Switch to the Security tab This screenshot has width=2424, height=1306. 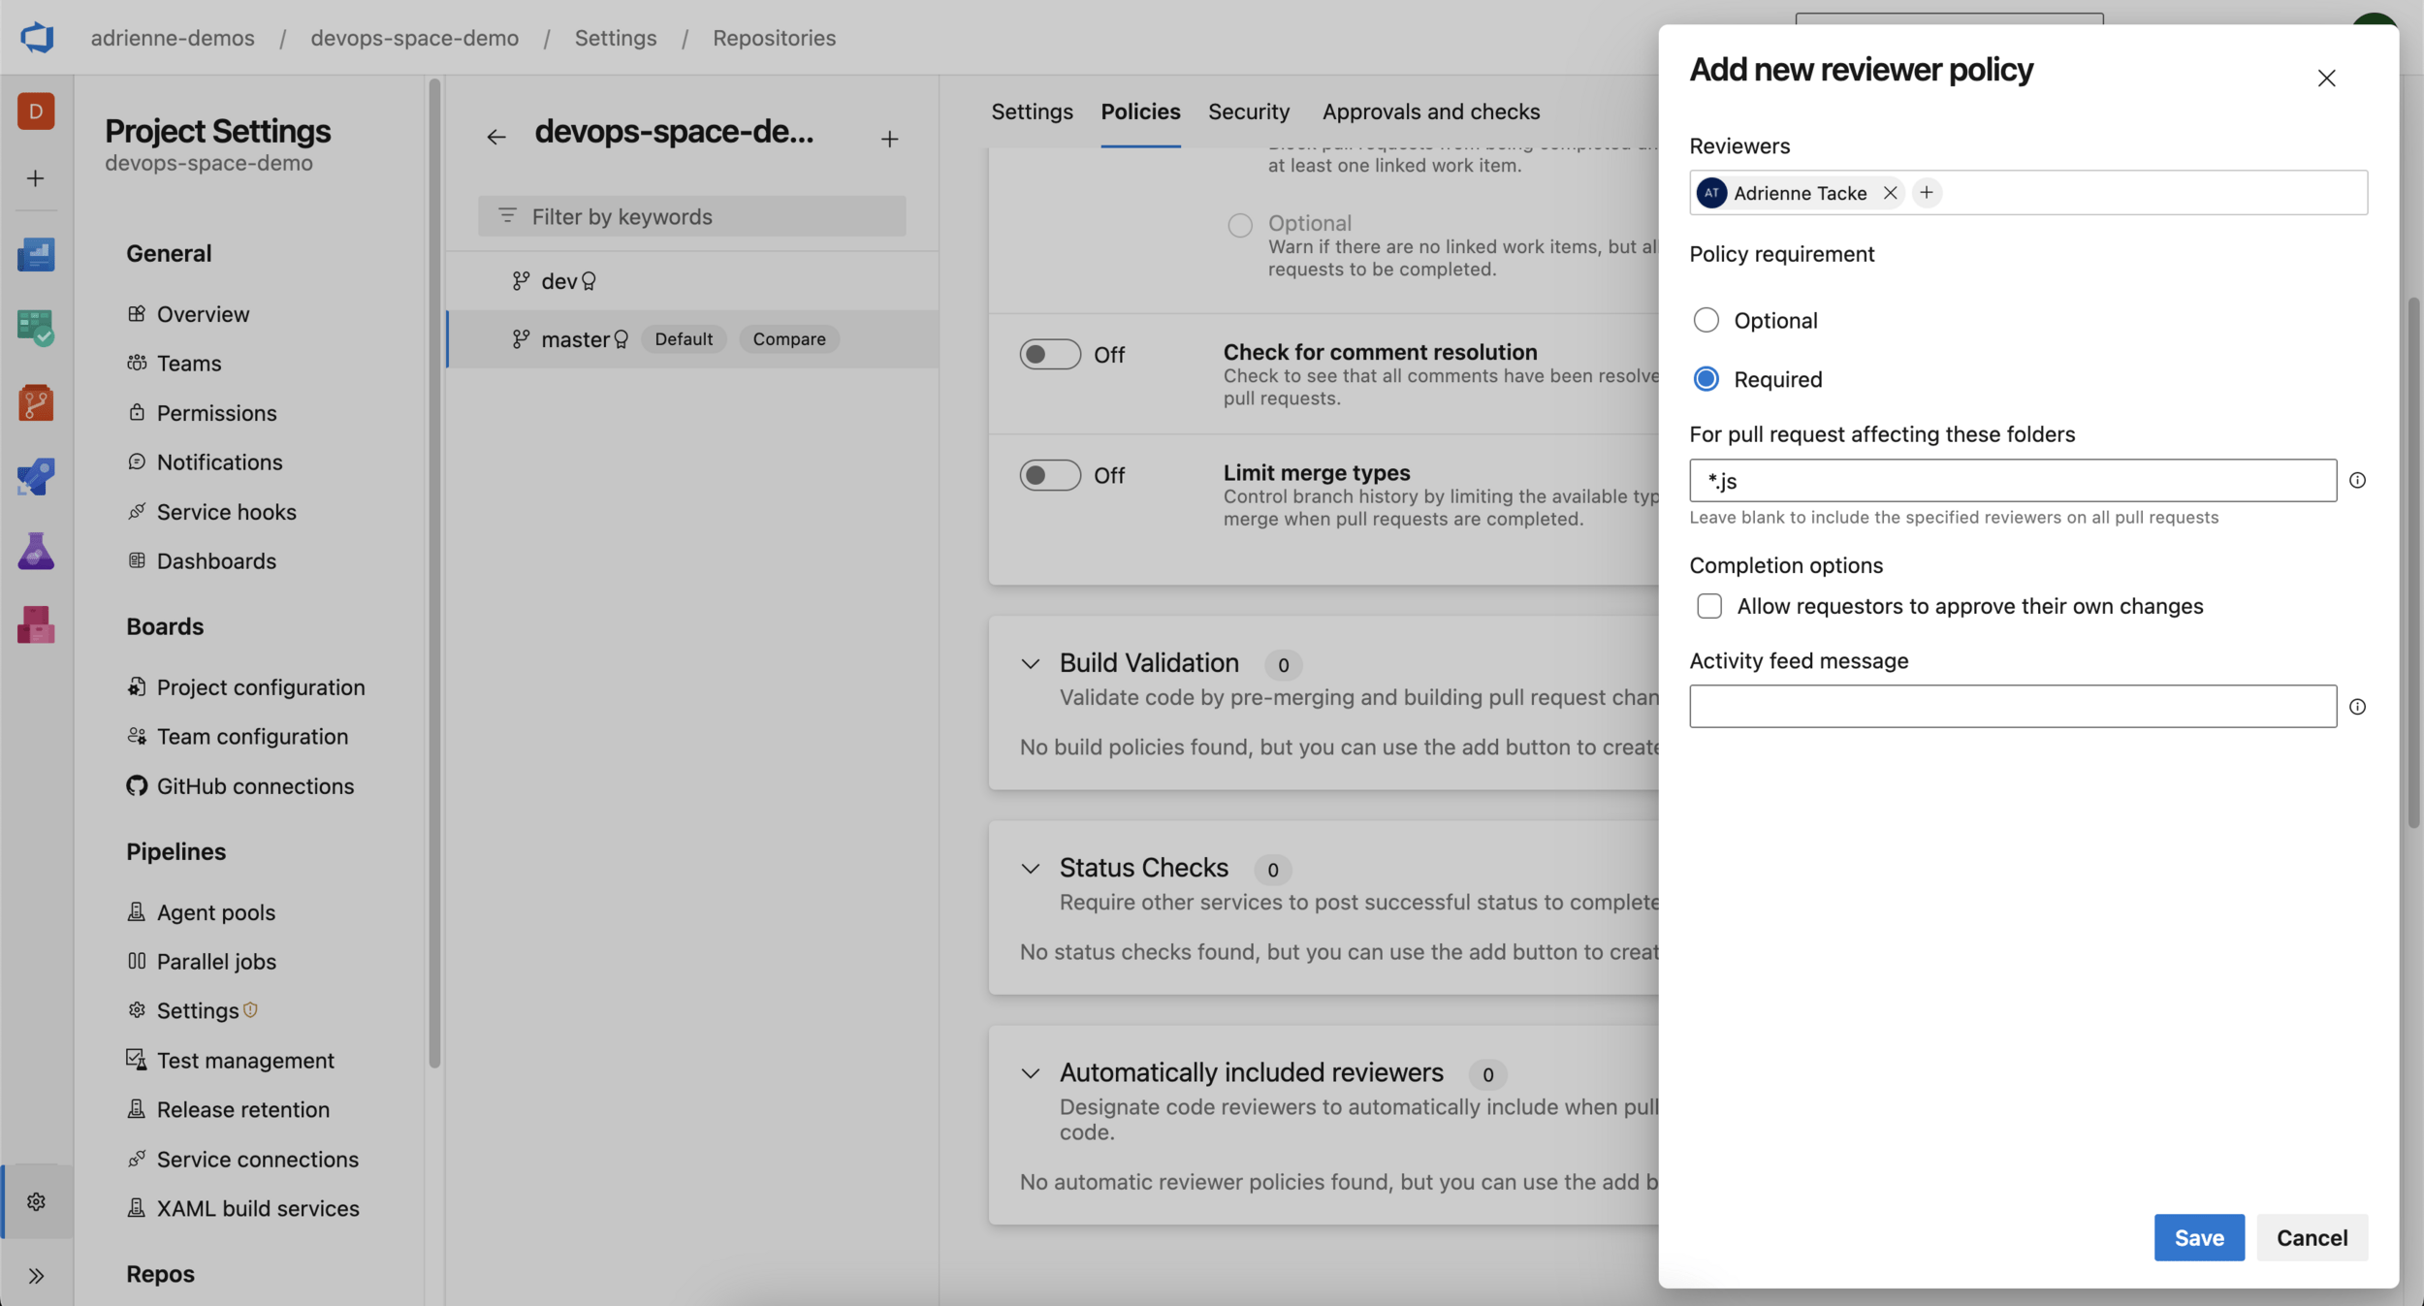(1248, 111)
